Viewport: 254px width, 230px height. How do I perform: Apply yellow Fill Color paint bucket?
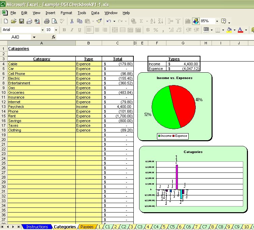(x=229, y=30)
